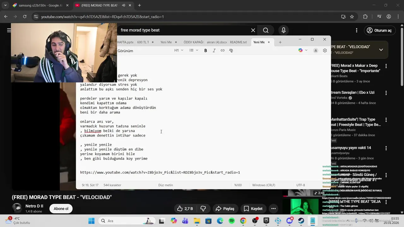The width and height of the screenshot is (404, 227).
Task: Open UTF-8 encoding selector in status bar
Action: (300, 185)
